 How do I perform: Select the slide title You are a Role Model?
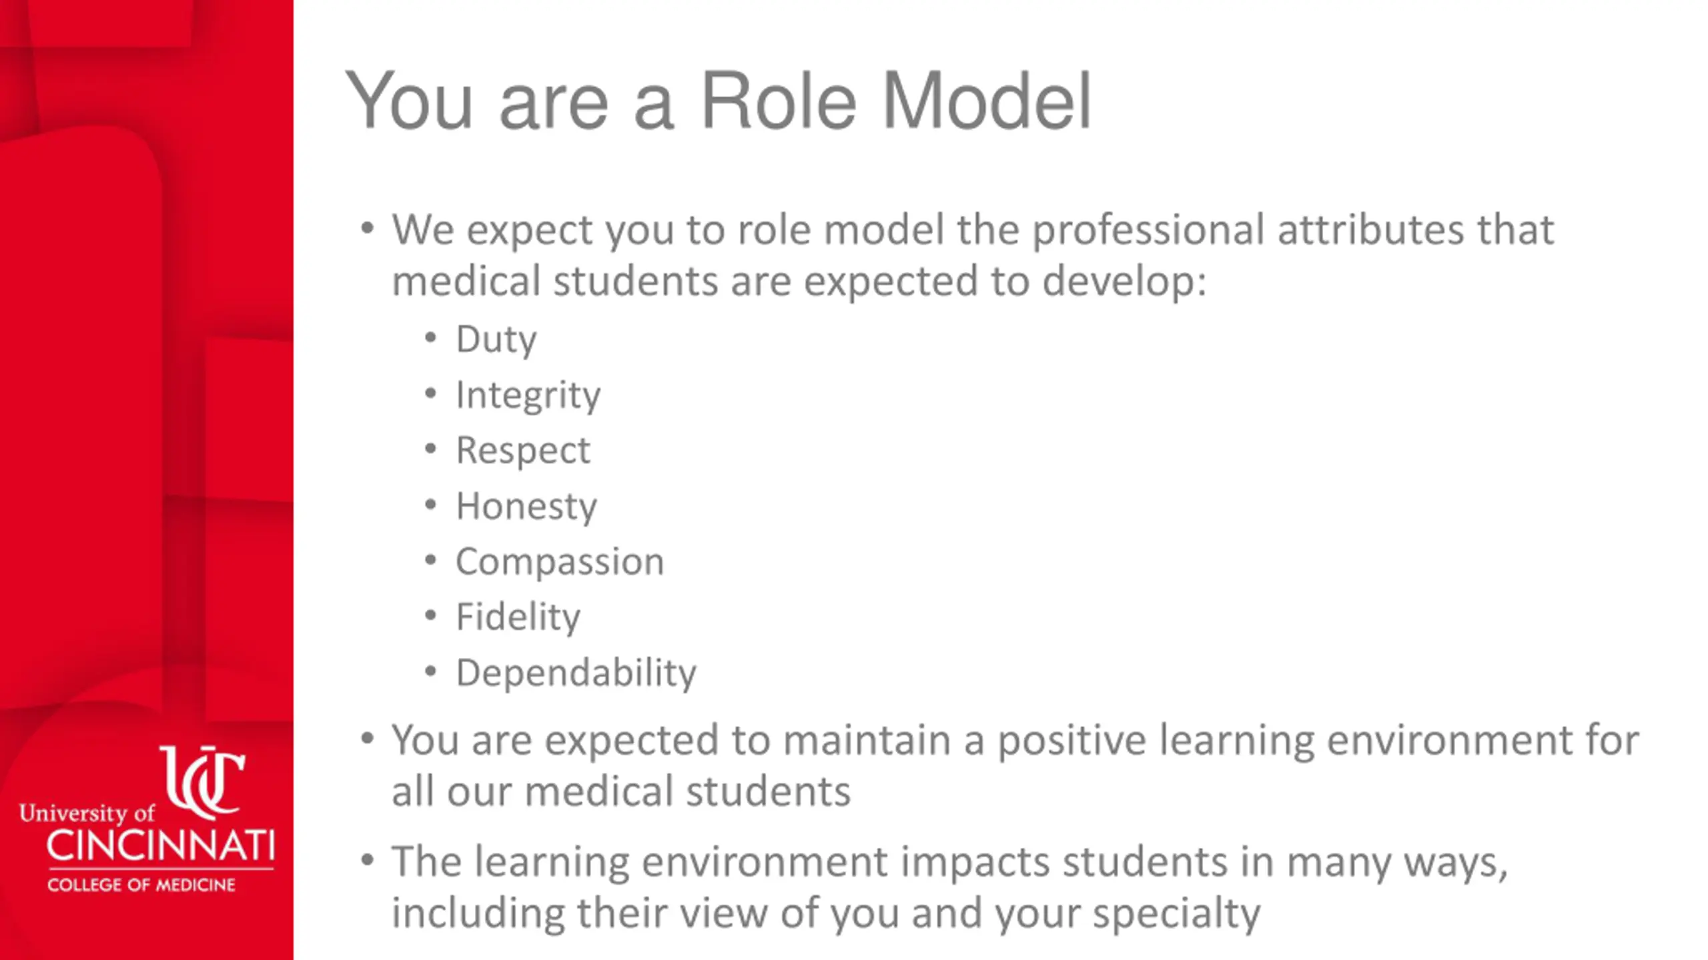point(718,101)
